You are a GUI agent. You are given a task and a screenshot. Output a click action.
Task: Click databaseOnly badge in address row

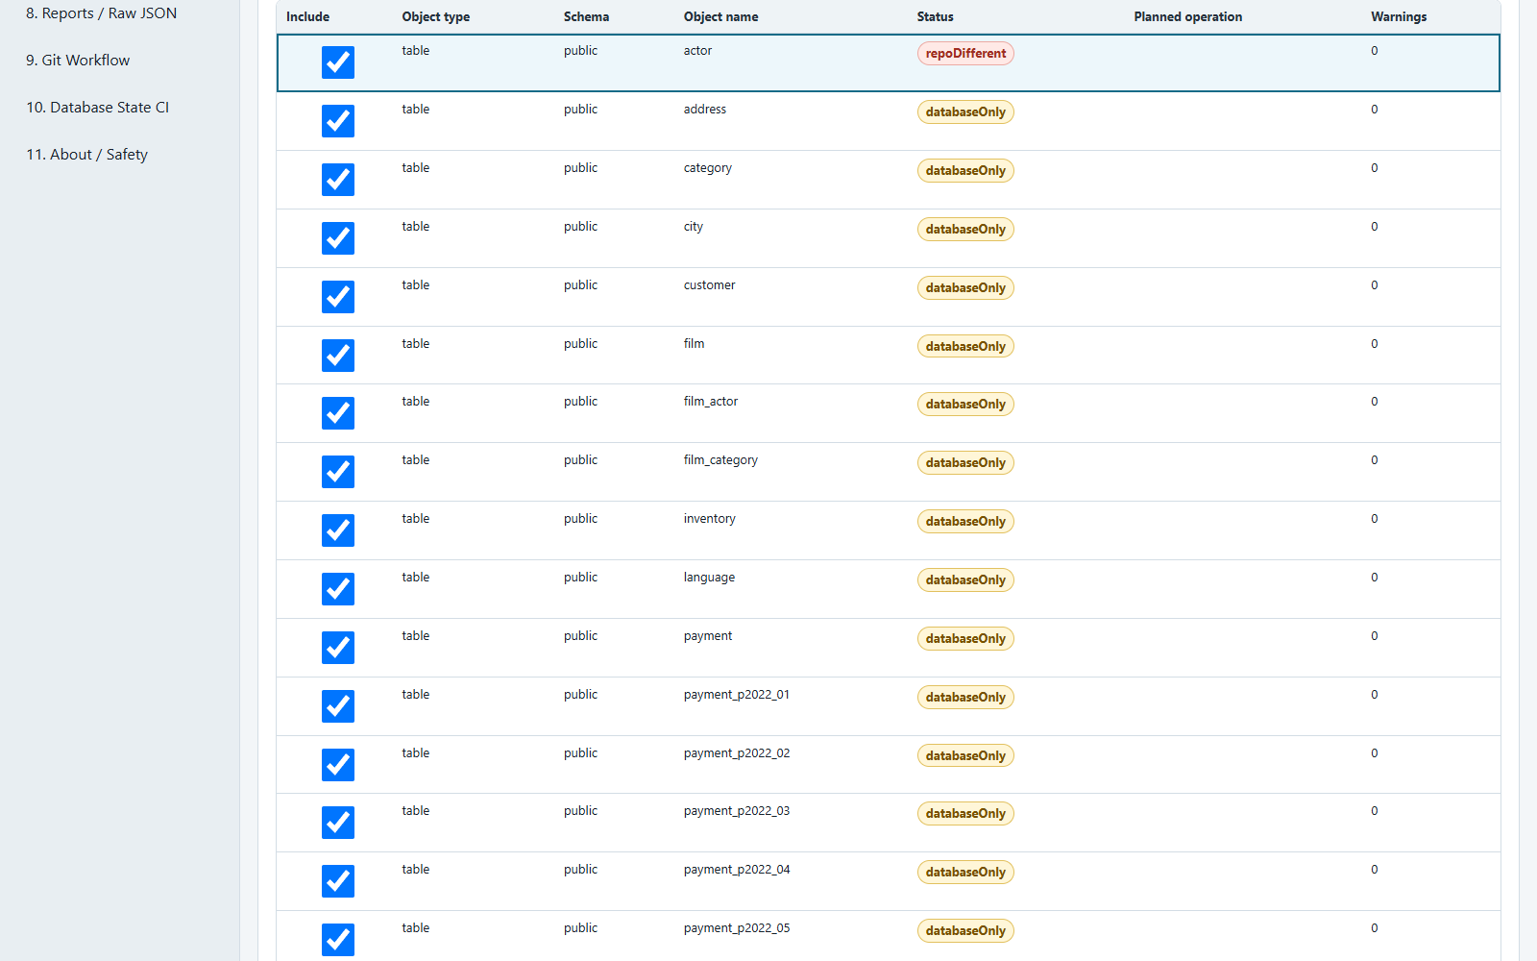[965, 112]
